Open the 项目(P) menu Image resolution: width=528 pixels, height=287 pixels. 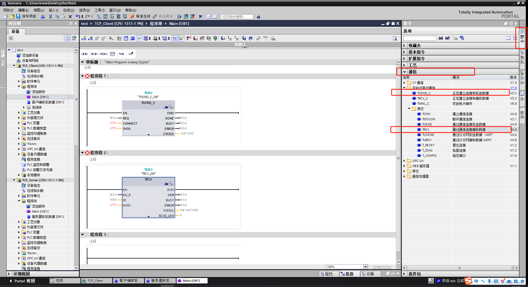tap(8, 10)
